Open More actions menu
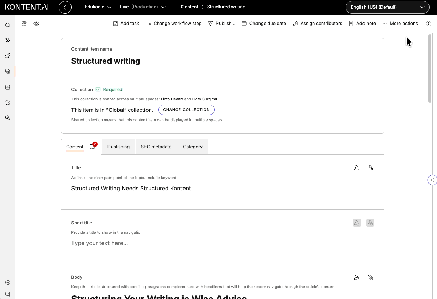The width and height of the screenshot is (437, 299). 400,24
